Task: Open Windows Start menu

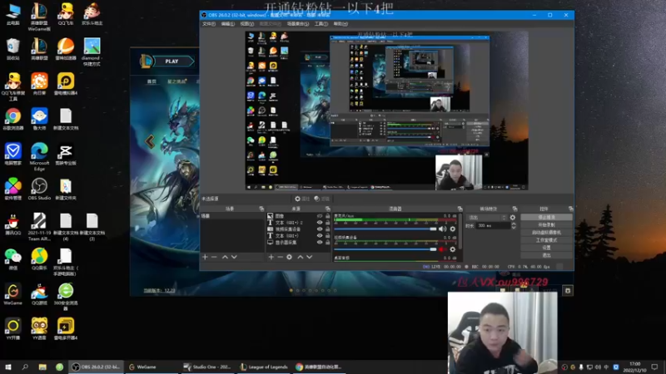Action: [x=8, y=367]
